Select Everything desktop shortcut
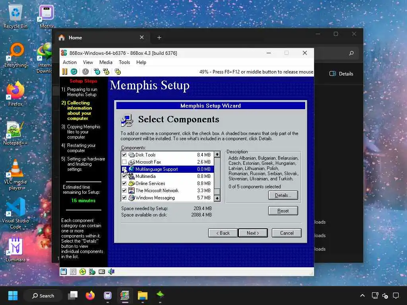The height and width of the screenshot is (305, 407). [x=16, y=56]
